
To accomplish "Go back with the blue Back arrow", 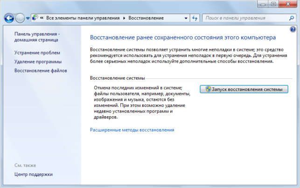I will tap(9, 18).
